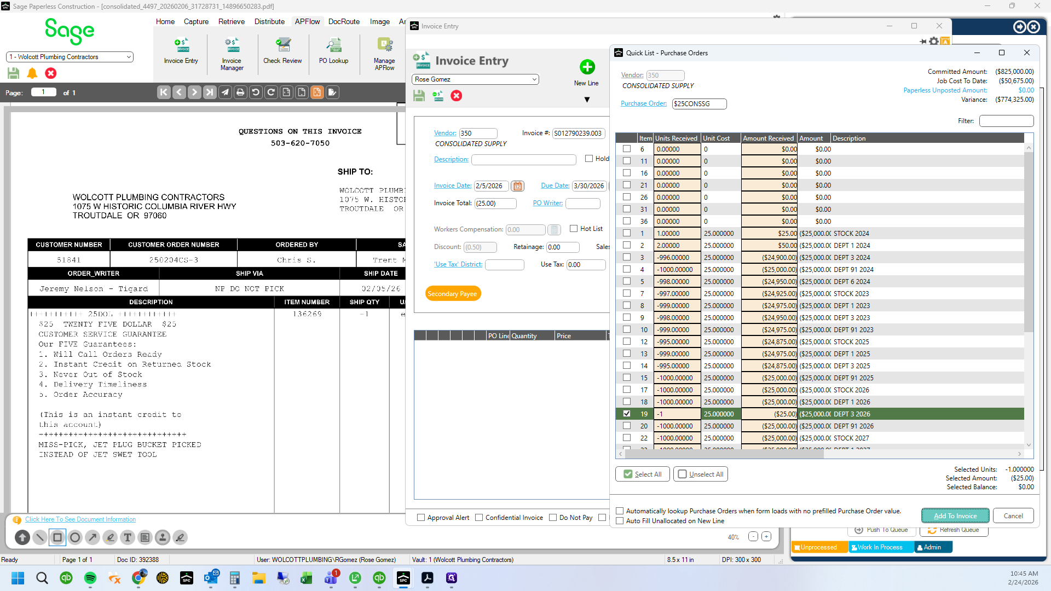Image resolution: width=1051 pixels, height=591 pixels.
Task: Select the text annotation tool
Action: [128, 537]
